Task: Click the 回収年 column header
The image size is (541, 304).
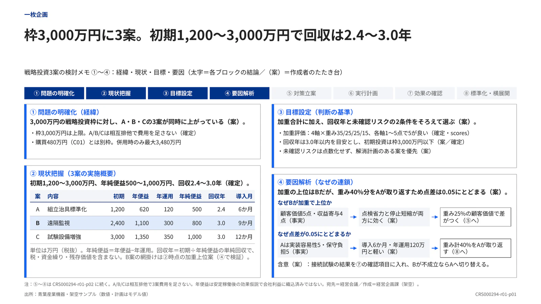Action: pos(217,196)
